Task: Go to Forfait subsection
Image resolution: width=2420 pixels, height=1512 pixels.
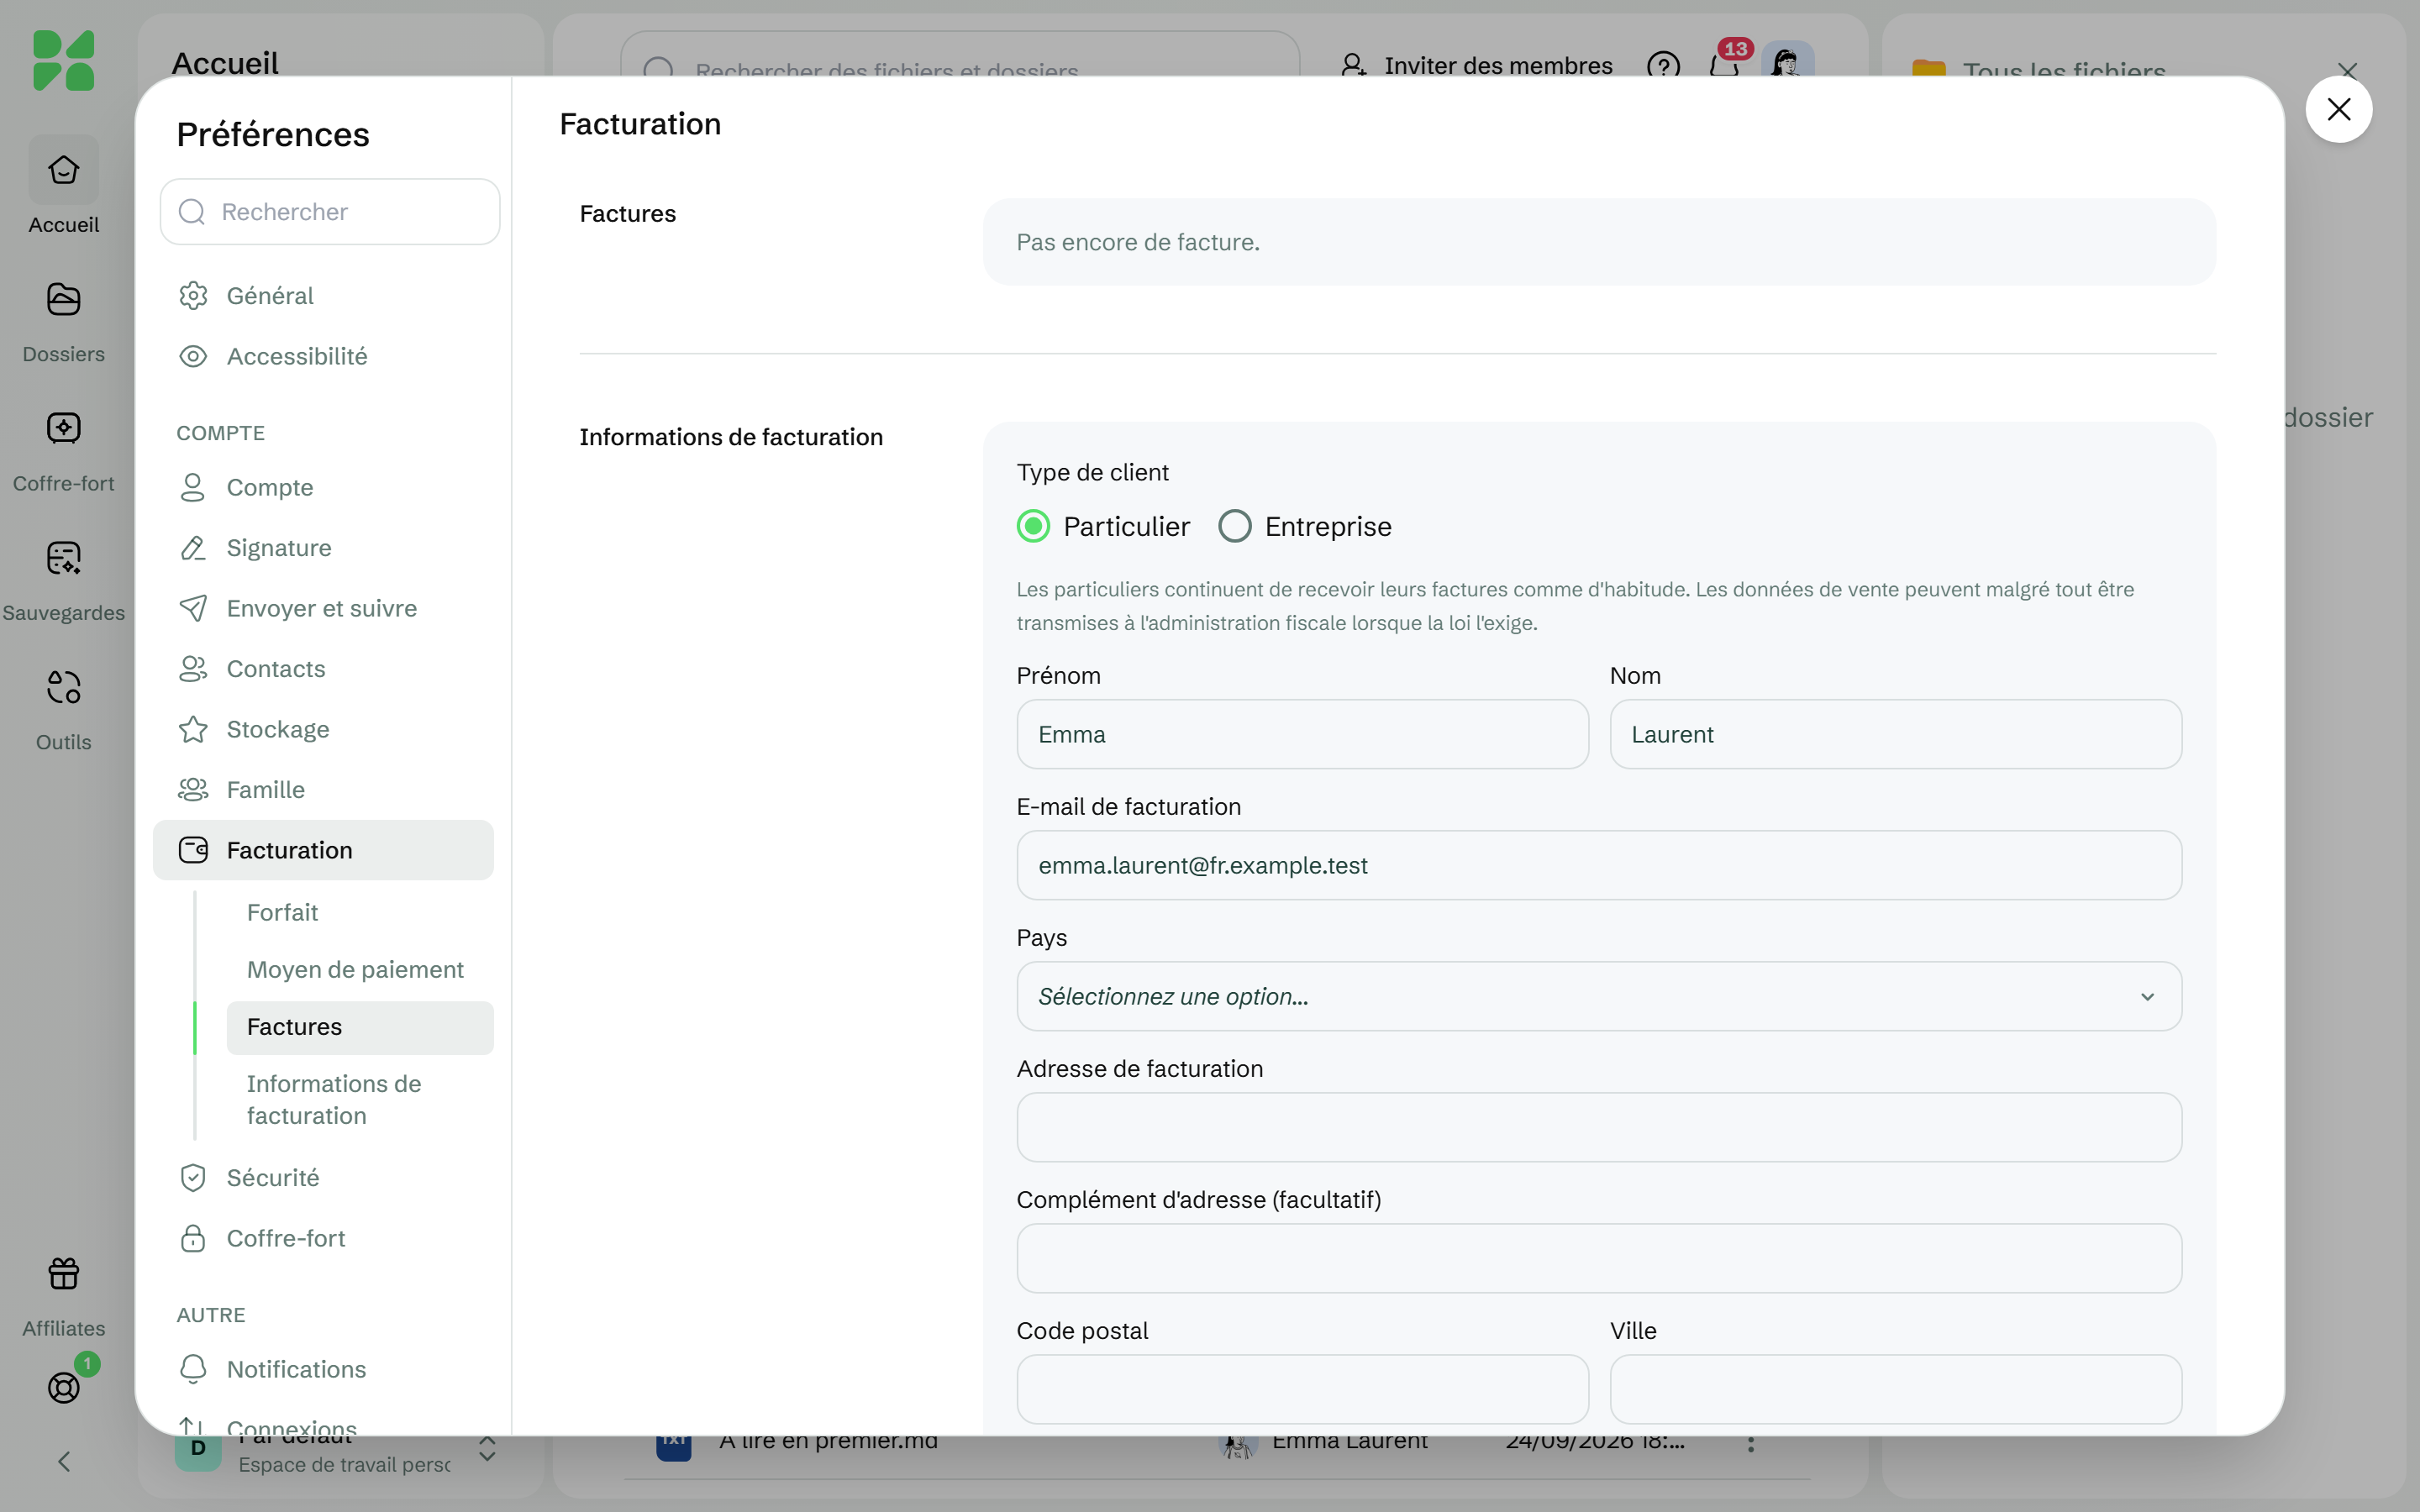Action: [x=282, y=912]
